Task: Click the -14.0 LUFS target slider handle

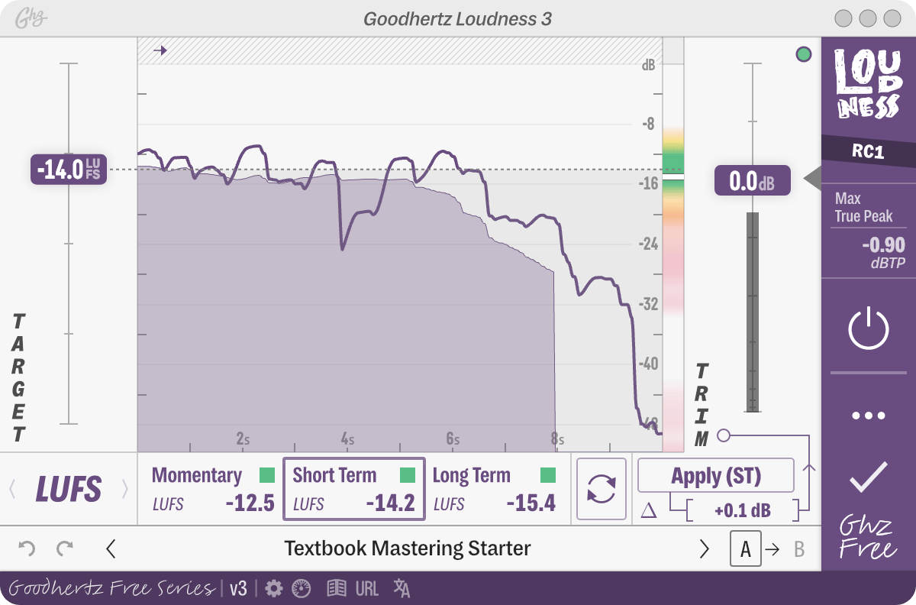Action: [x=69, y=170]
